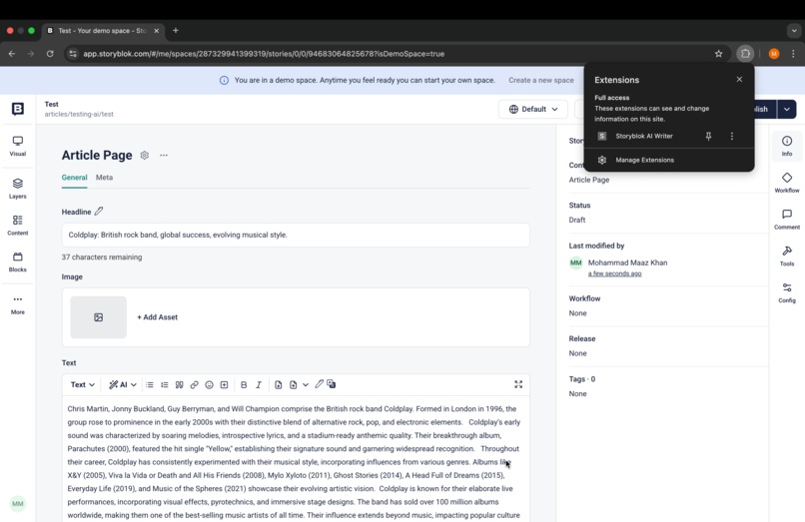The height and width of the screenshot is (522, 805).
Task: Open the Default language dropdown
Action: (x=533, y=109)
